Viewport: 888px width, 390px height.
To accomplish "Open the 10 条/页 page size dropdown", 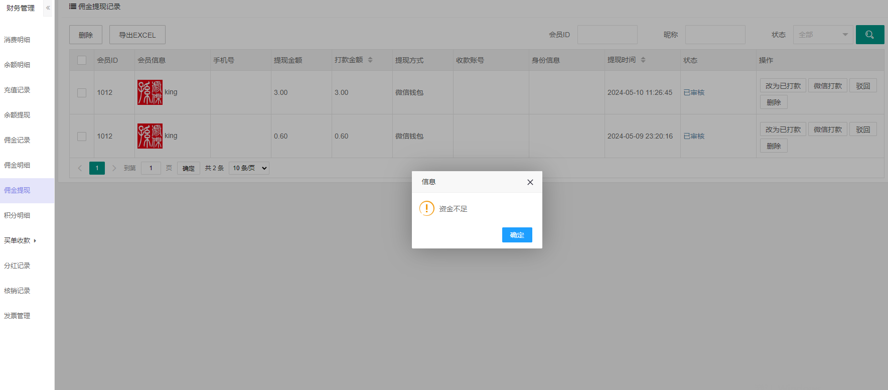I will click(x=249, y=168).
